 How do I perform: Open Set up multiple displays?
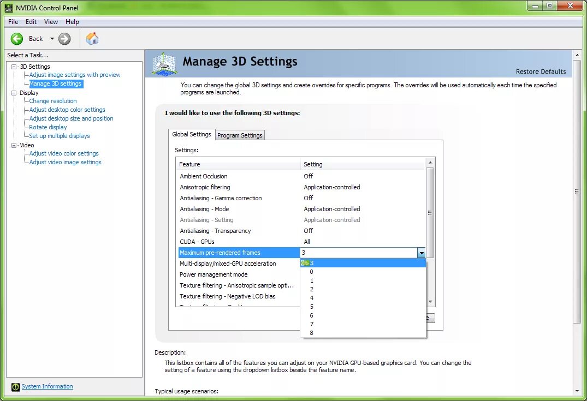coord(60,136)
